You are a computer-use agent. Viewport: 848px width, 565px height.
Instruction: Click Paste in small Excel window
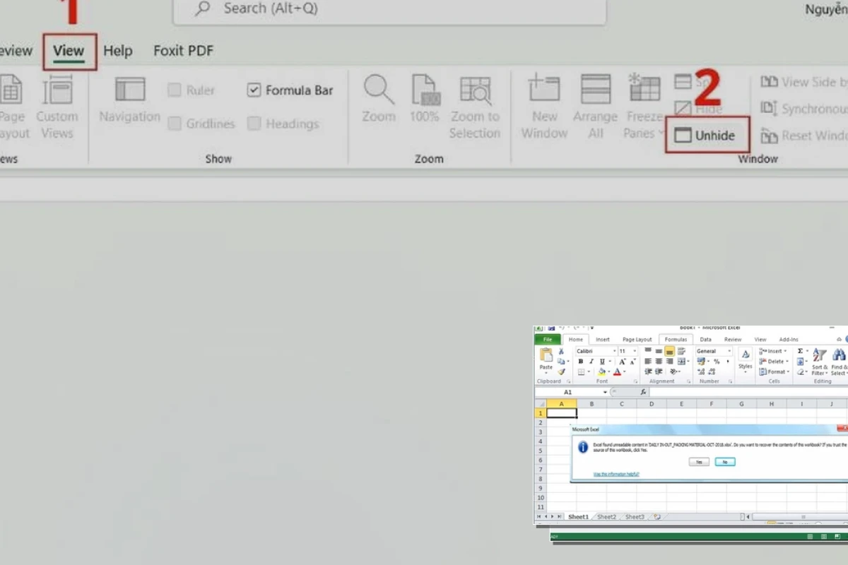click(546, 359)
